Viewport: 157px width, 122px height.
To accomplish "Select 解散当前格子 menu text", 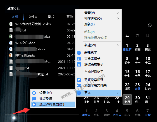I will coord(94,64).
